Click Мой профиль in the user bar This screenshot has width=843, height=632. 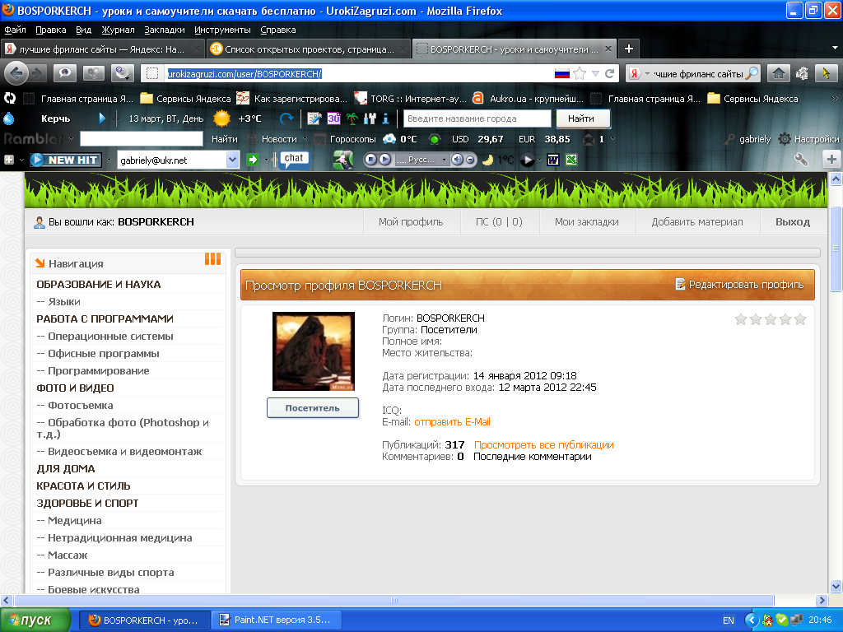pos(411,222)
